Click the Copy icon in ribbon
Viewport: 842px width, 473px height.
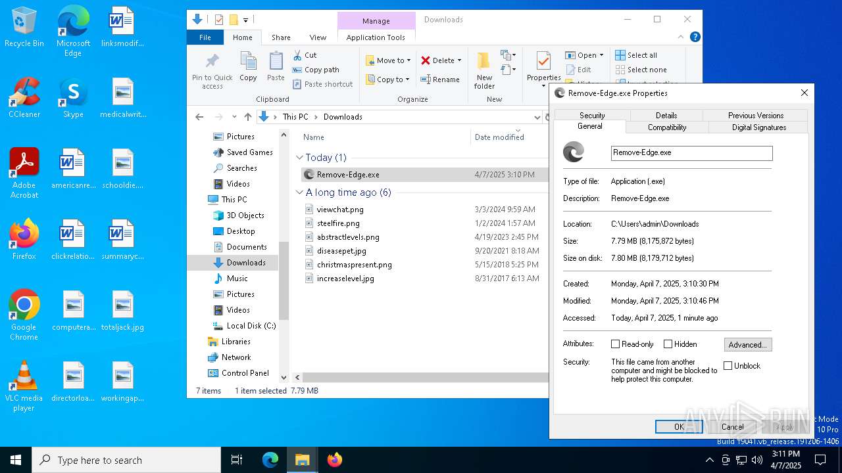click(x=248, y=62)
